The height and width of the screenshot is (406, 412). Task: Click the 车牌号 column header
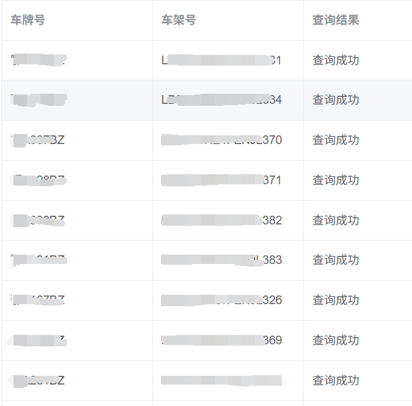(28, 20)
